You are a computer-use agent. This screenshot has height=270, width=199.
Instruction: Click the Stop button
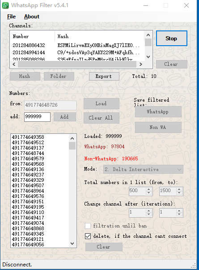tap(171, 38)
